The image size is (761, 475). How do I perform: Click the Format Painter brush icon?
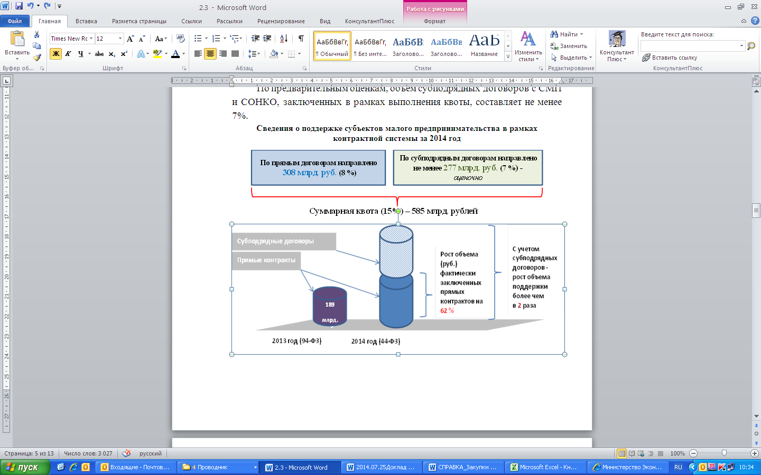(37, 58)
